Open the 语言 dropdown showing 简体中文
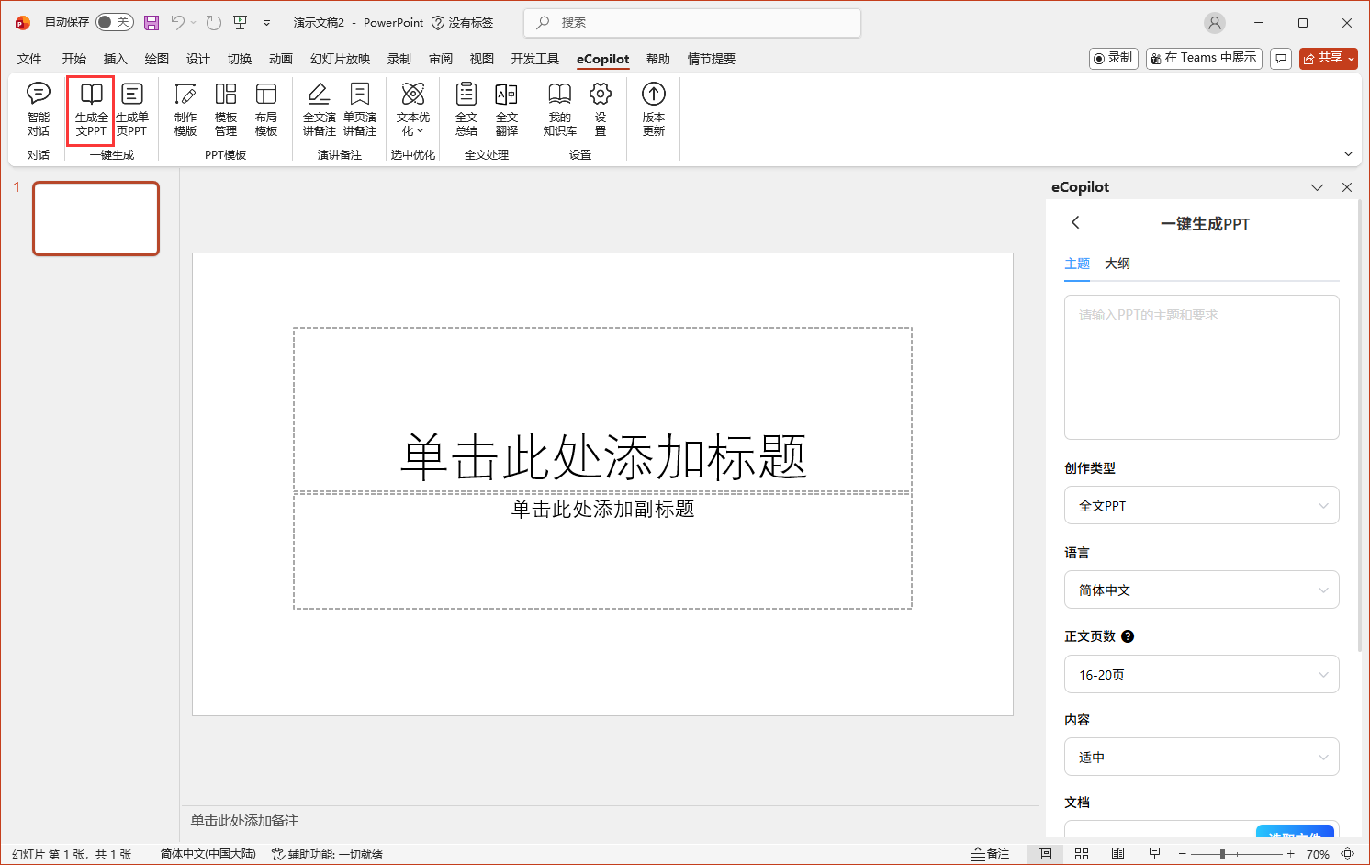The image size is (1370, 865). [x=1201, y=590]
